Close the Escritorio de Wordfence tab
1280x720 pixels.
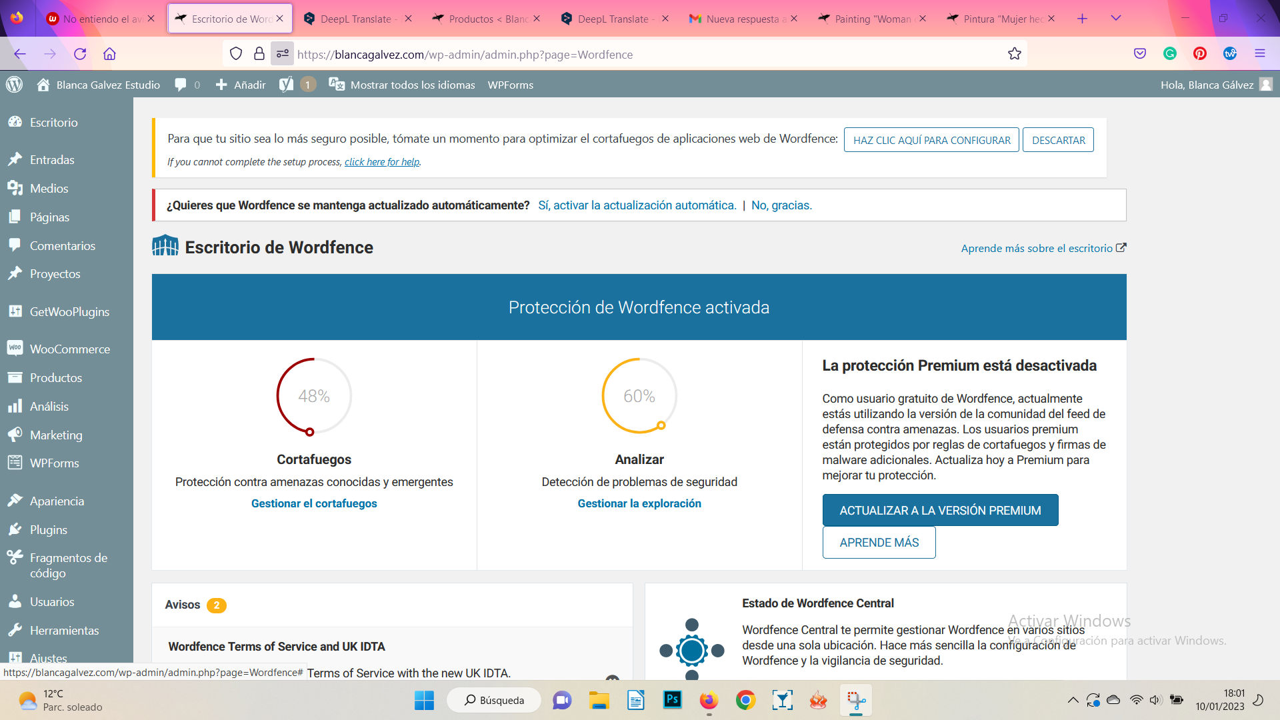280,19
